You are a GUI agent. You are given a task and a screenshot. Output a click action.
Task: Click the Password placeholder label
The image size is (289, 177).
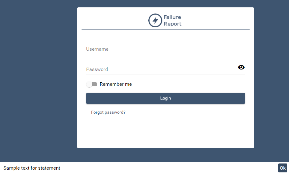tap(97, 69)
